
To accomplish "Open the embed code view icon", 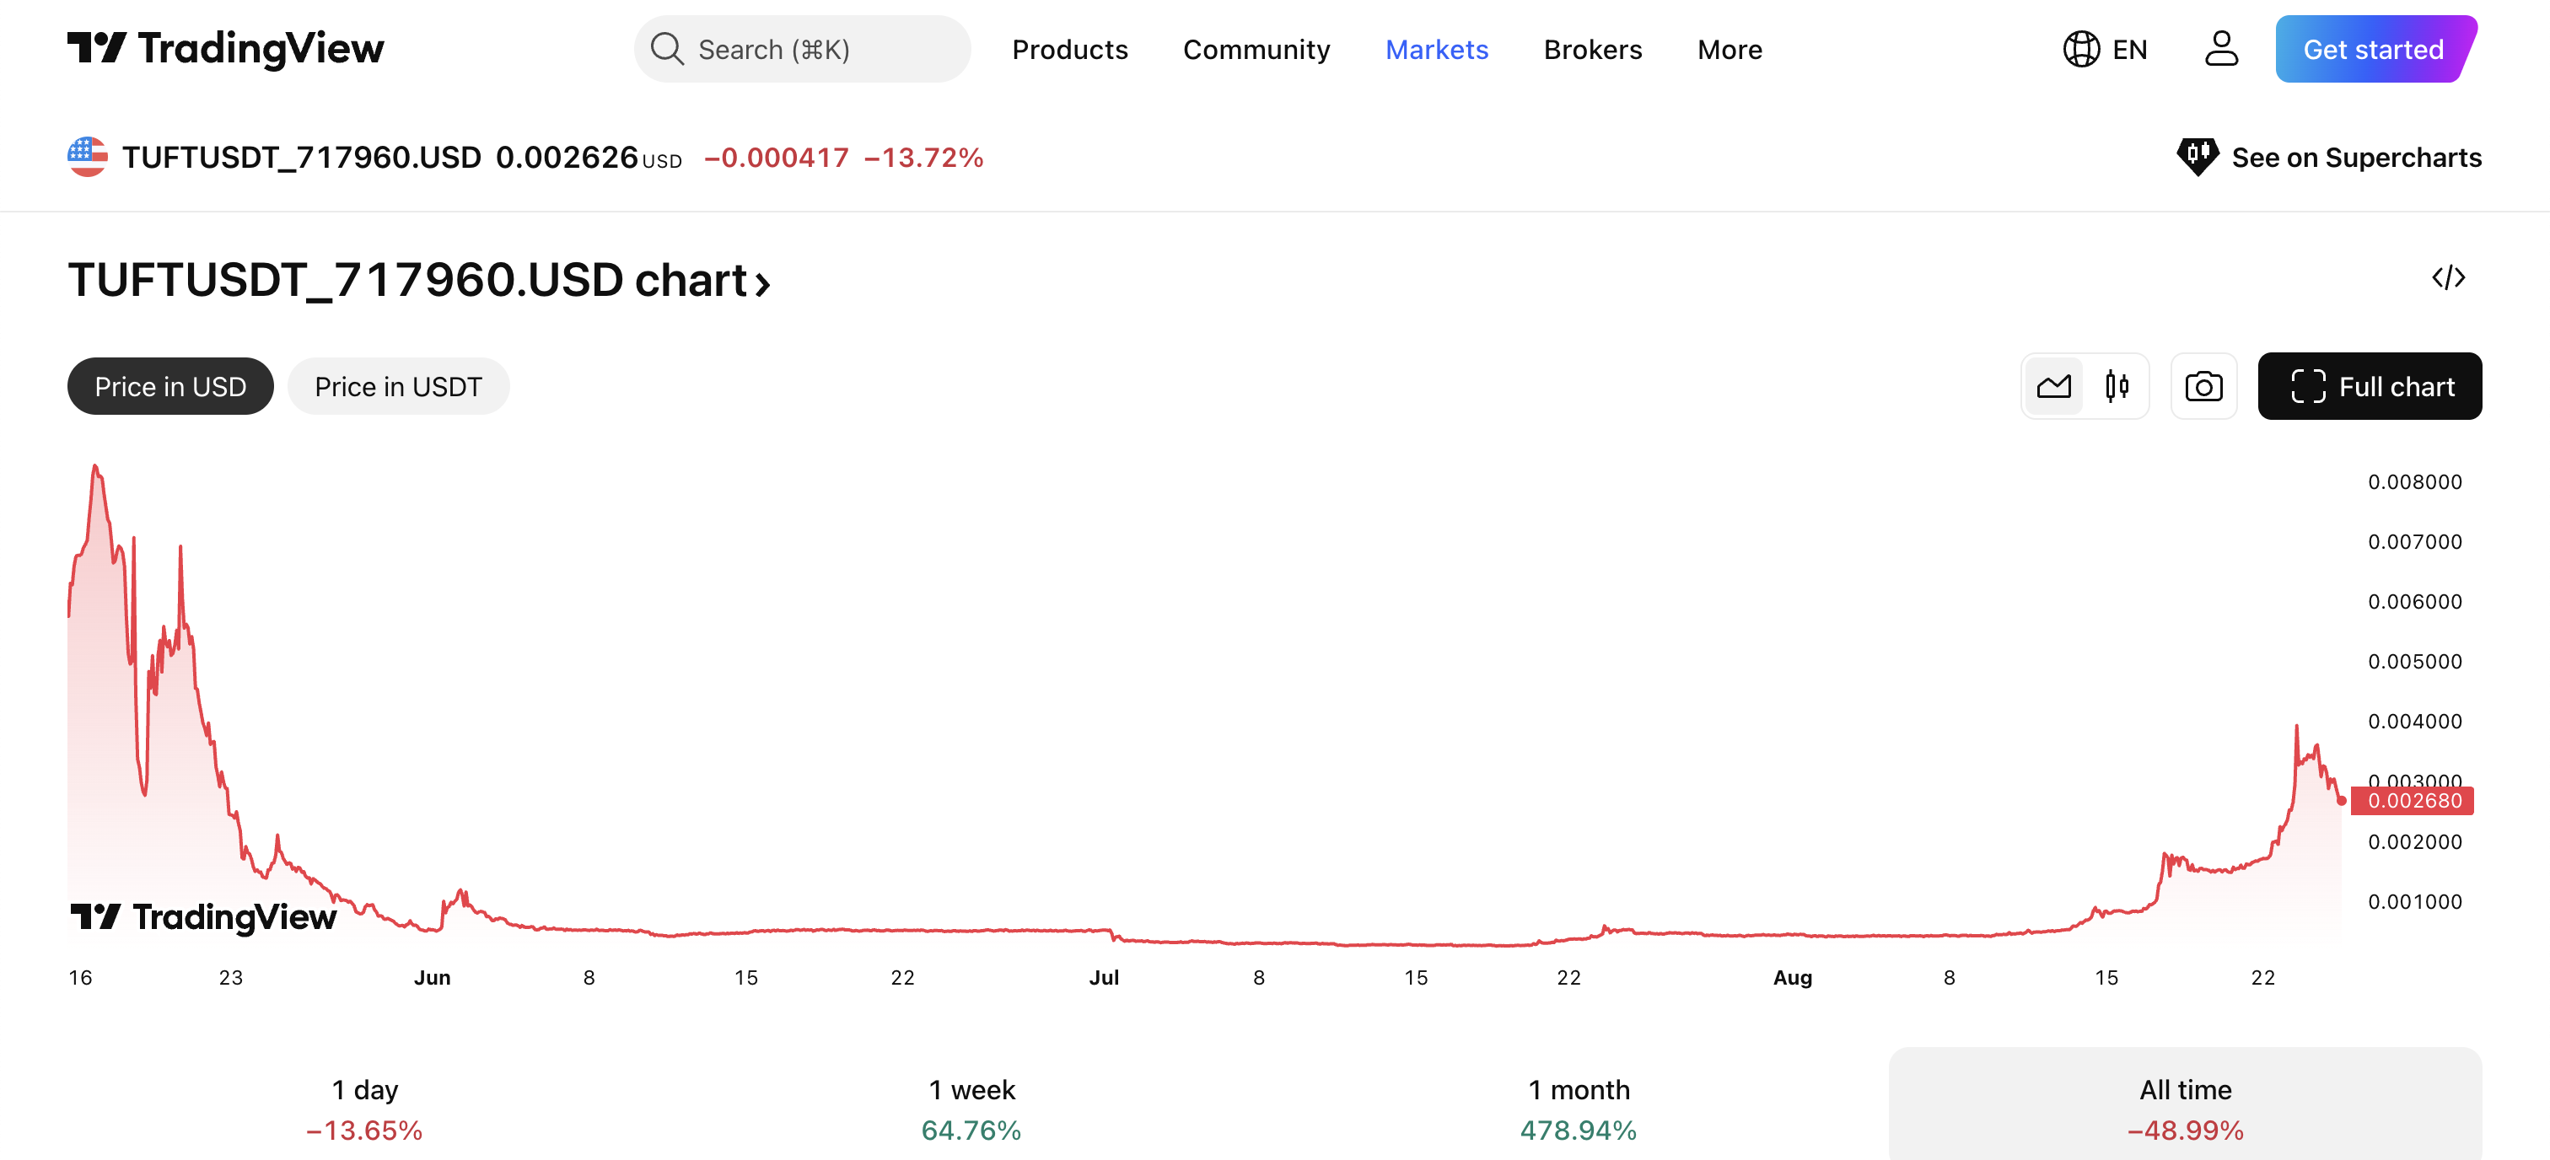I will (2449, 278).
